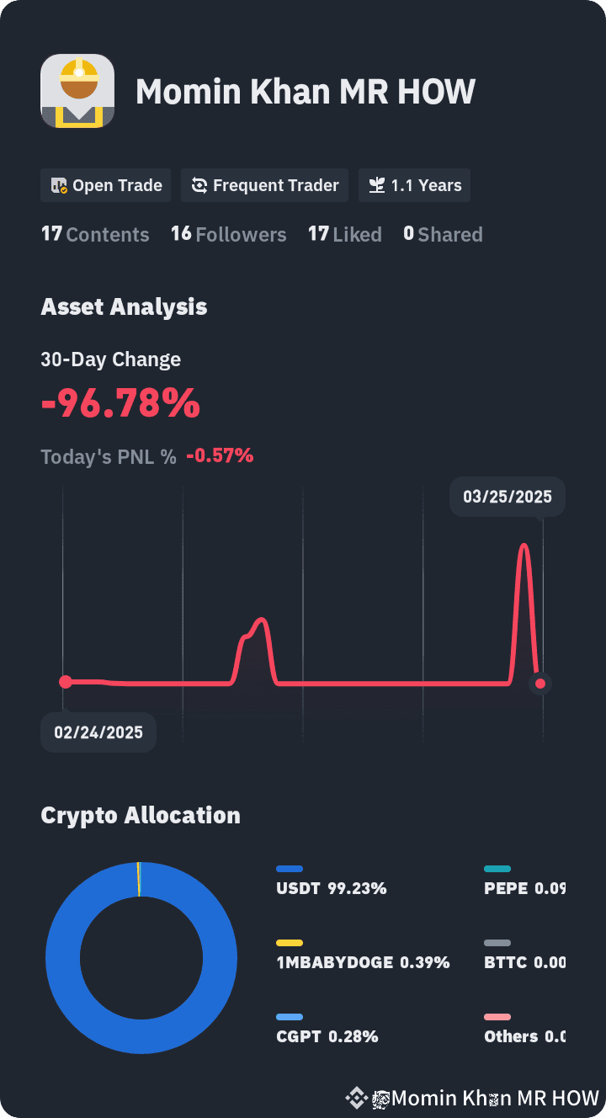Viewport: 606px width, 1118px height.
Task: Click the 03/25/2025 date tooltip
Action: tap(508, 497)
